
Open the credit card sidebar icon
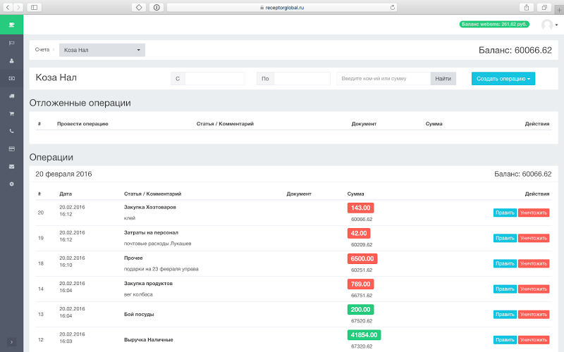tap(11, 149)
